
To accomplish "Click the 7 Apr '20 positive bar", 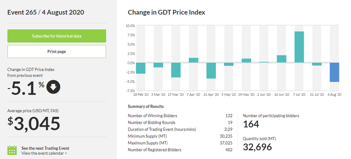I will [193, 60].
